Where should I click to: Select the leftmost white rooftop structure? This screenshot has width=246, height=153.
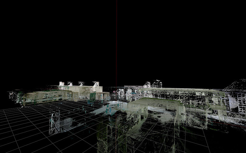point(62,84)
